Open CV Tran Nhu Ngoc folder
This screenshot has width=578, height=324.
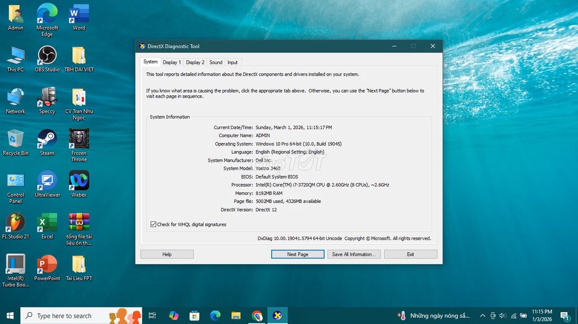click(x=79, y=104)
